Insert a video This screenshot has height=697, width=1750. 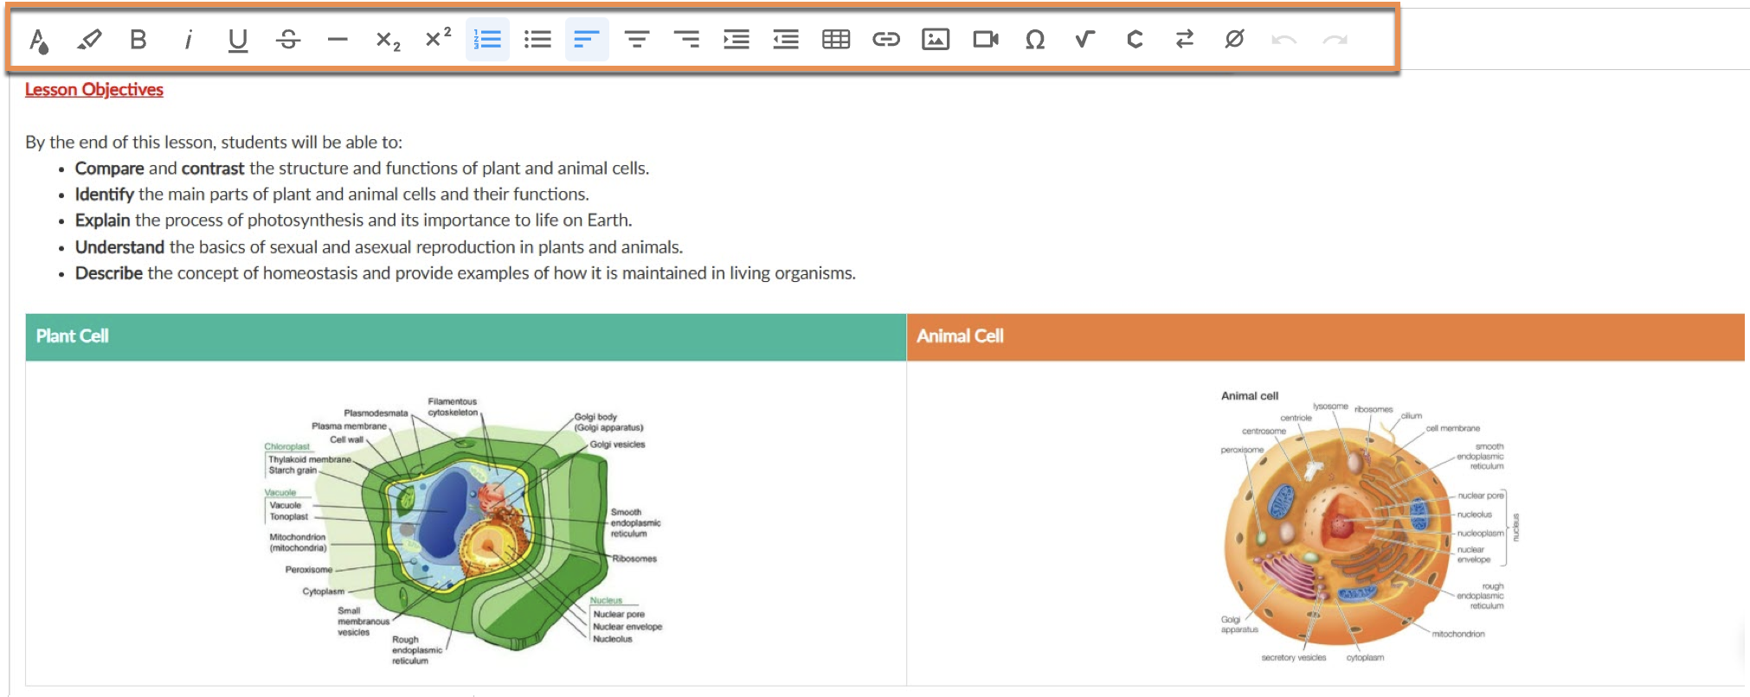pos(985,40)
